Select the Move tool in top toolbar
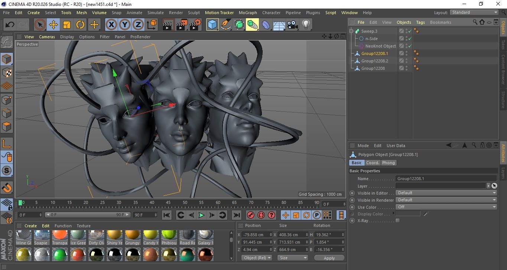507x270 pixels. tap(53, 25)
